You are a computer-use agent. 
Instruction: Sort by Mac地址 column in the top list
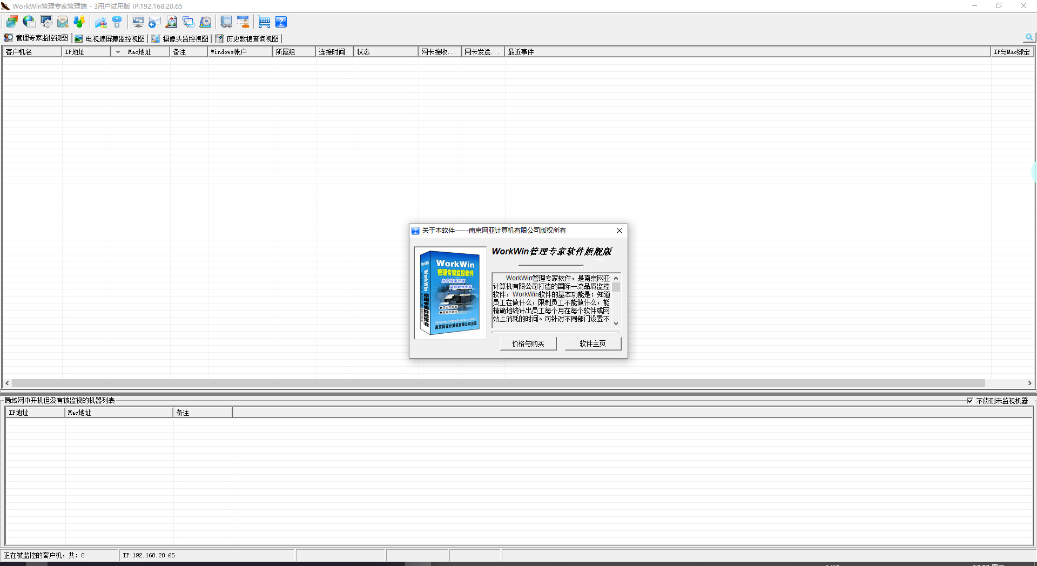pos(140,52)
